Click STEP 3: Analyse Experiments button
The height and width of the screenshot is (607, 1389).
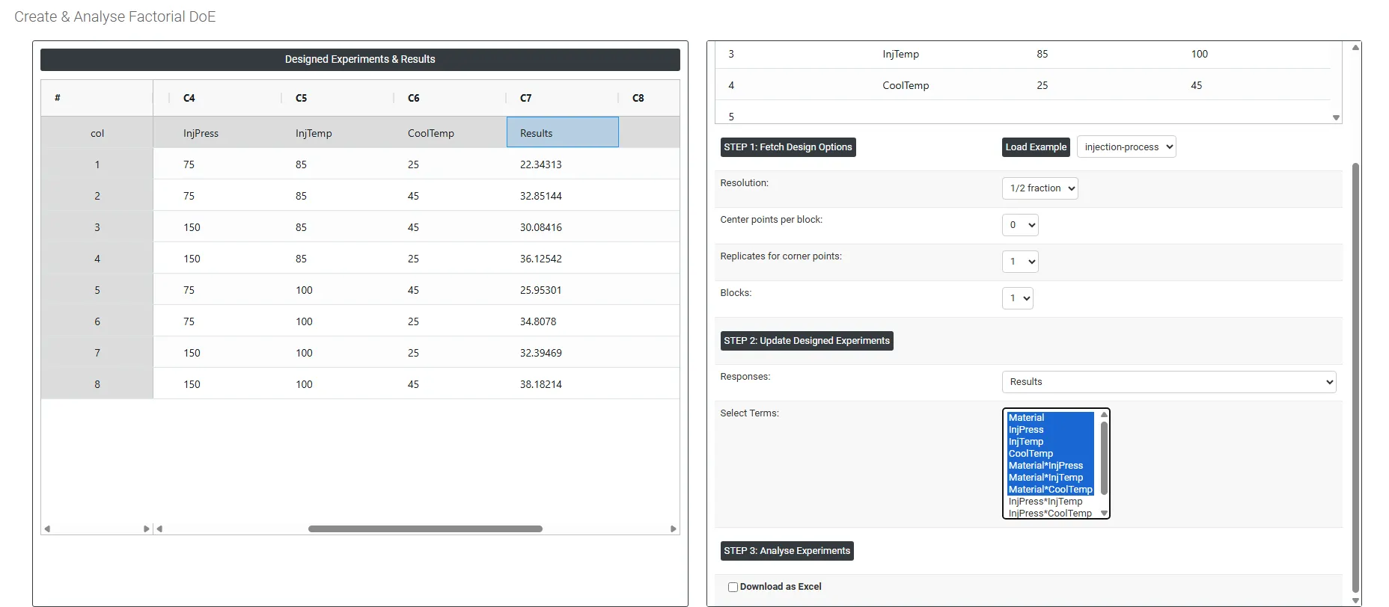(787, 551)
